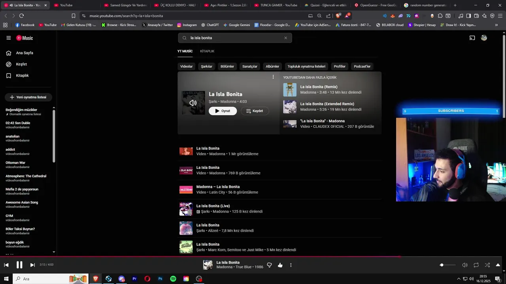This screenshot has width=506, height=284.
Task: Click Oynat on the top result
Action: (223, 111)
